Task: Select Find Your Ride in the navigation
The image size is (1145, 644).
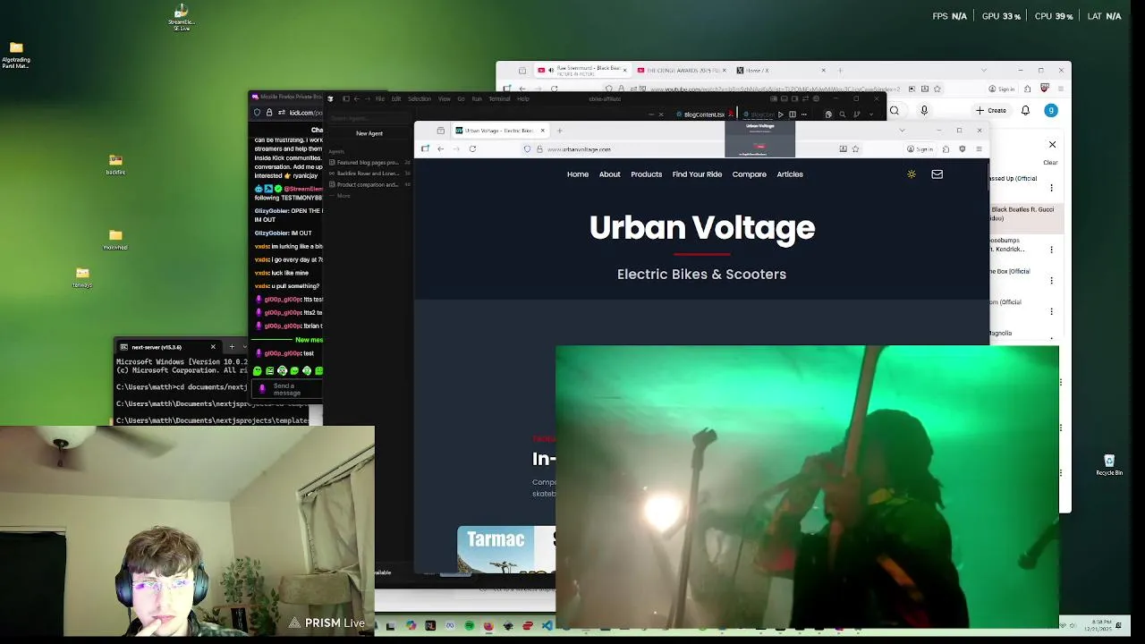Action: pos(697,174)
